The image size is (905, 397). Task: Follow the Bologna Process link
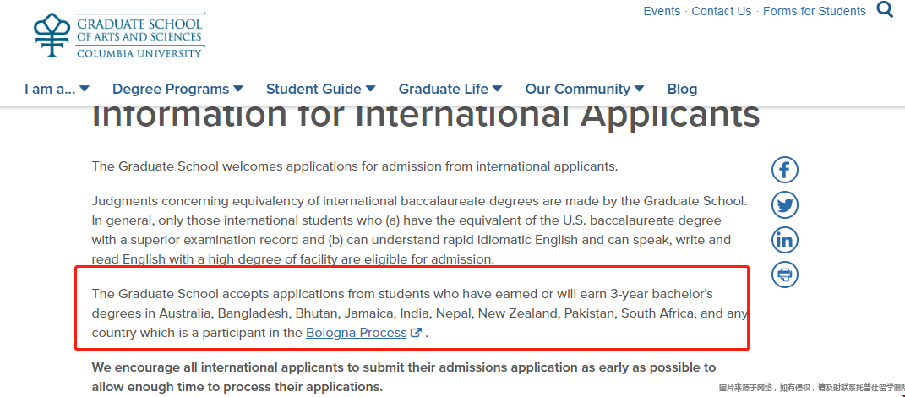pos(356,333)
